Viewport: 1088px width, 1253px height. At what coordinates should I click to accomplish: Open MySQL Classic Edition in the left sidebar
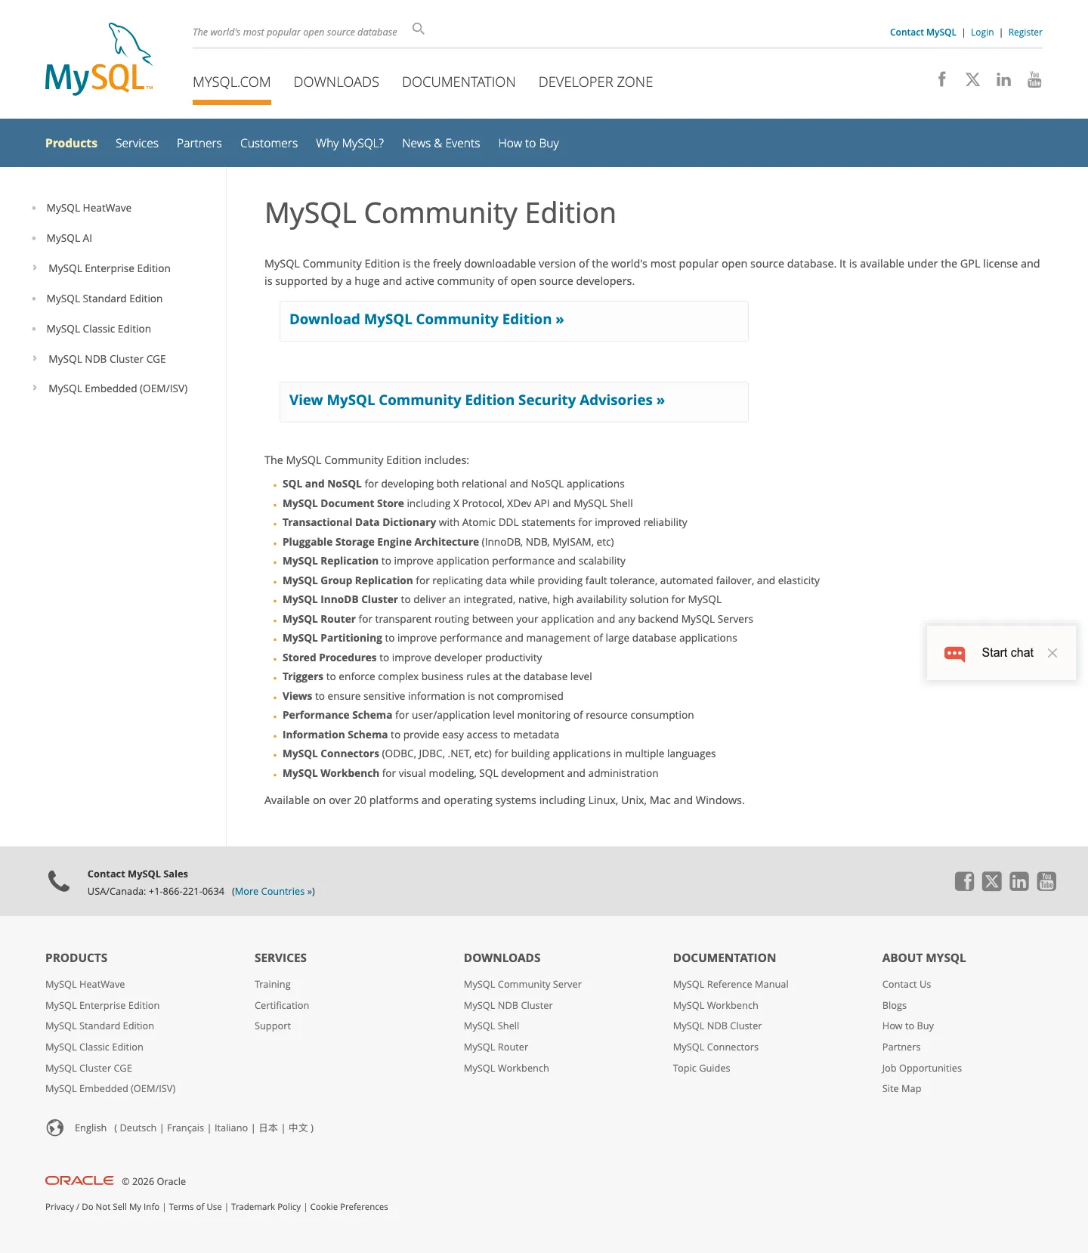(x=99, y=329)
